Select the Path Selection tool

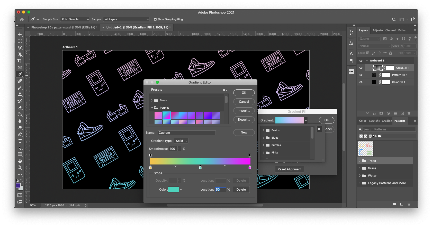(20, 148)
